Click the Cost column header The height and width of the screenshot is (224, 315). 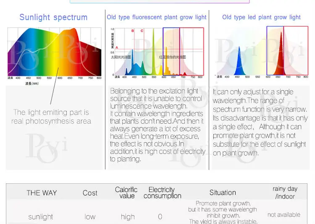click(90, 193)
